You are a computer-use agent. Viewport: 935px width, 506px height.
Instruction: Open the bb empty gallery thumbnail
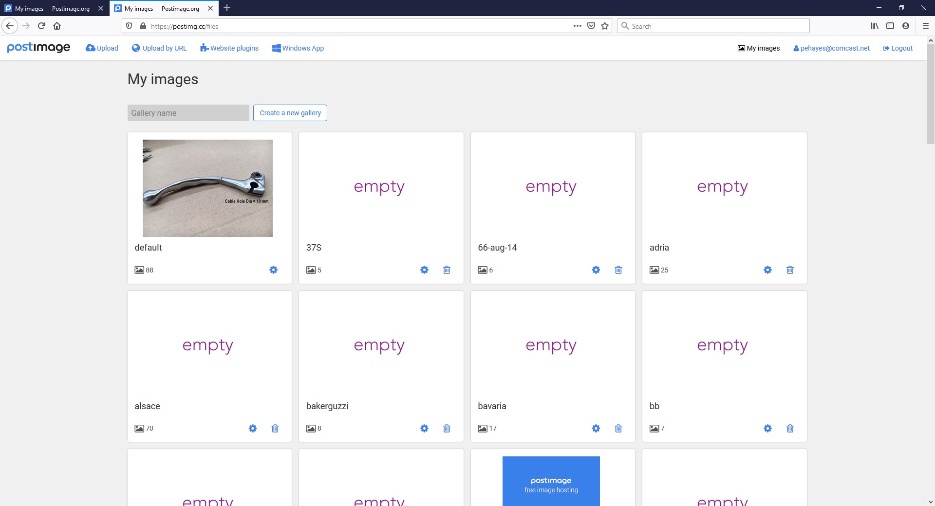tap(723, 345)
